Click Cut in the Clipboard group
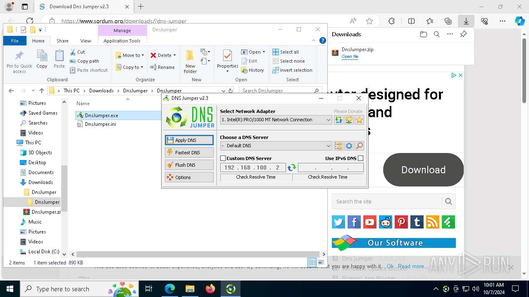 (x=77, y=52)
